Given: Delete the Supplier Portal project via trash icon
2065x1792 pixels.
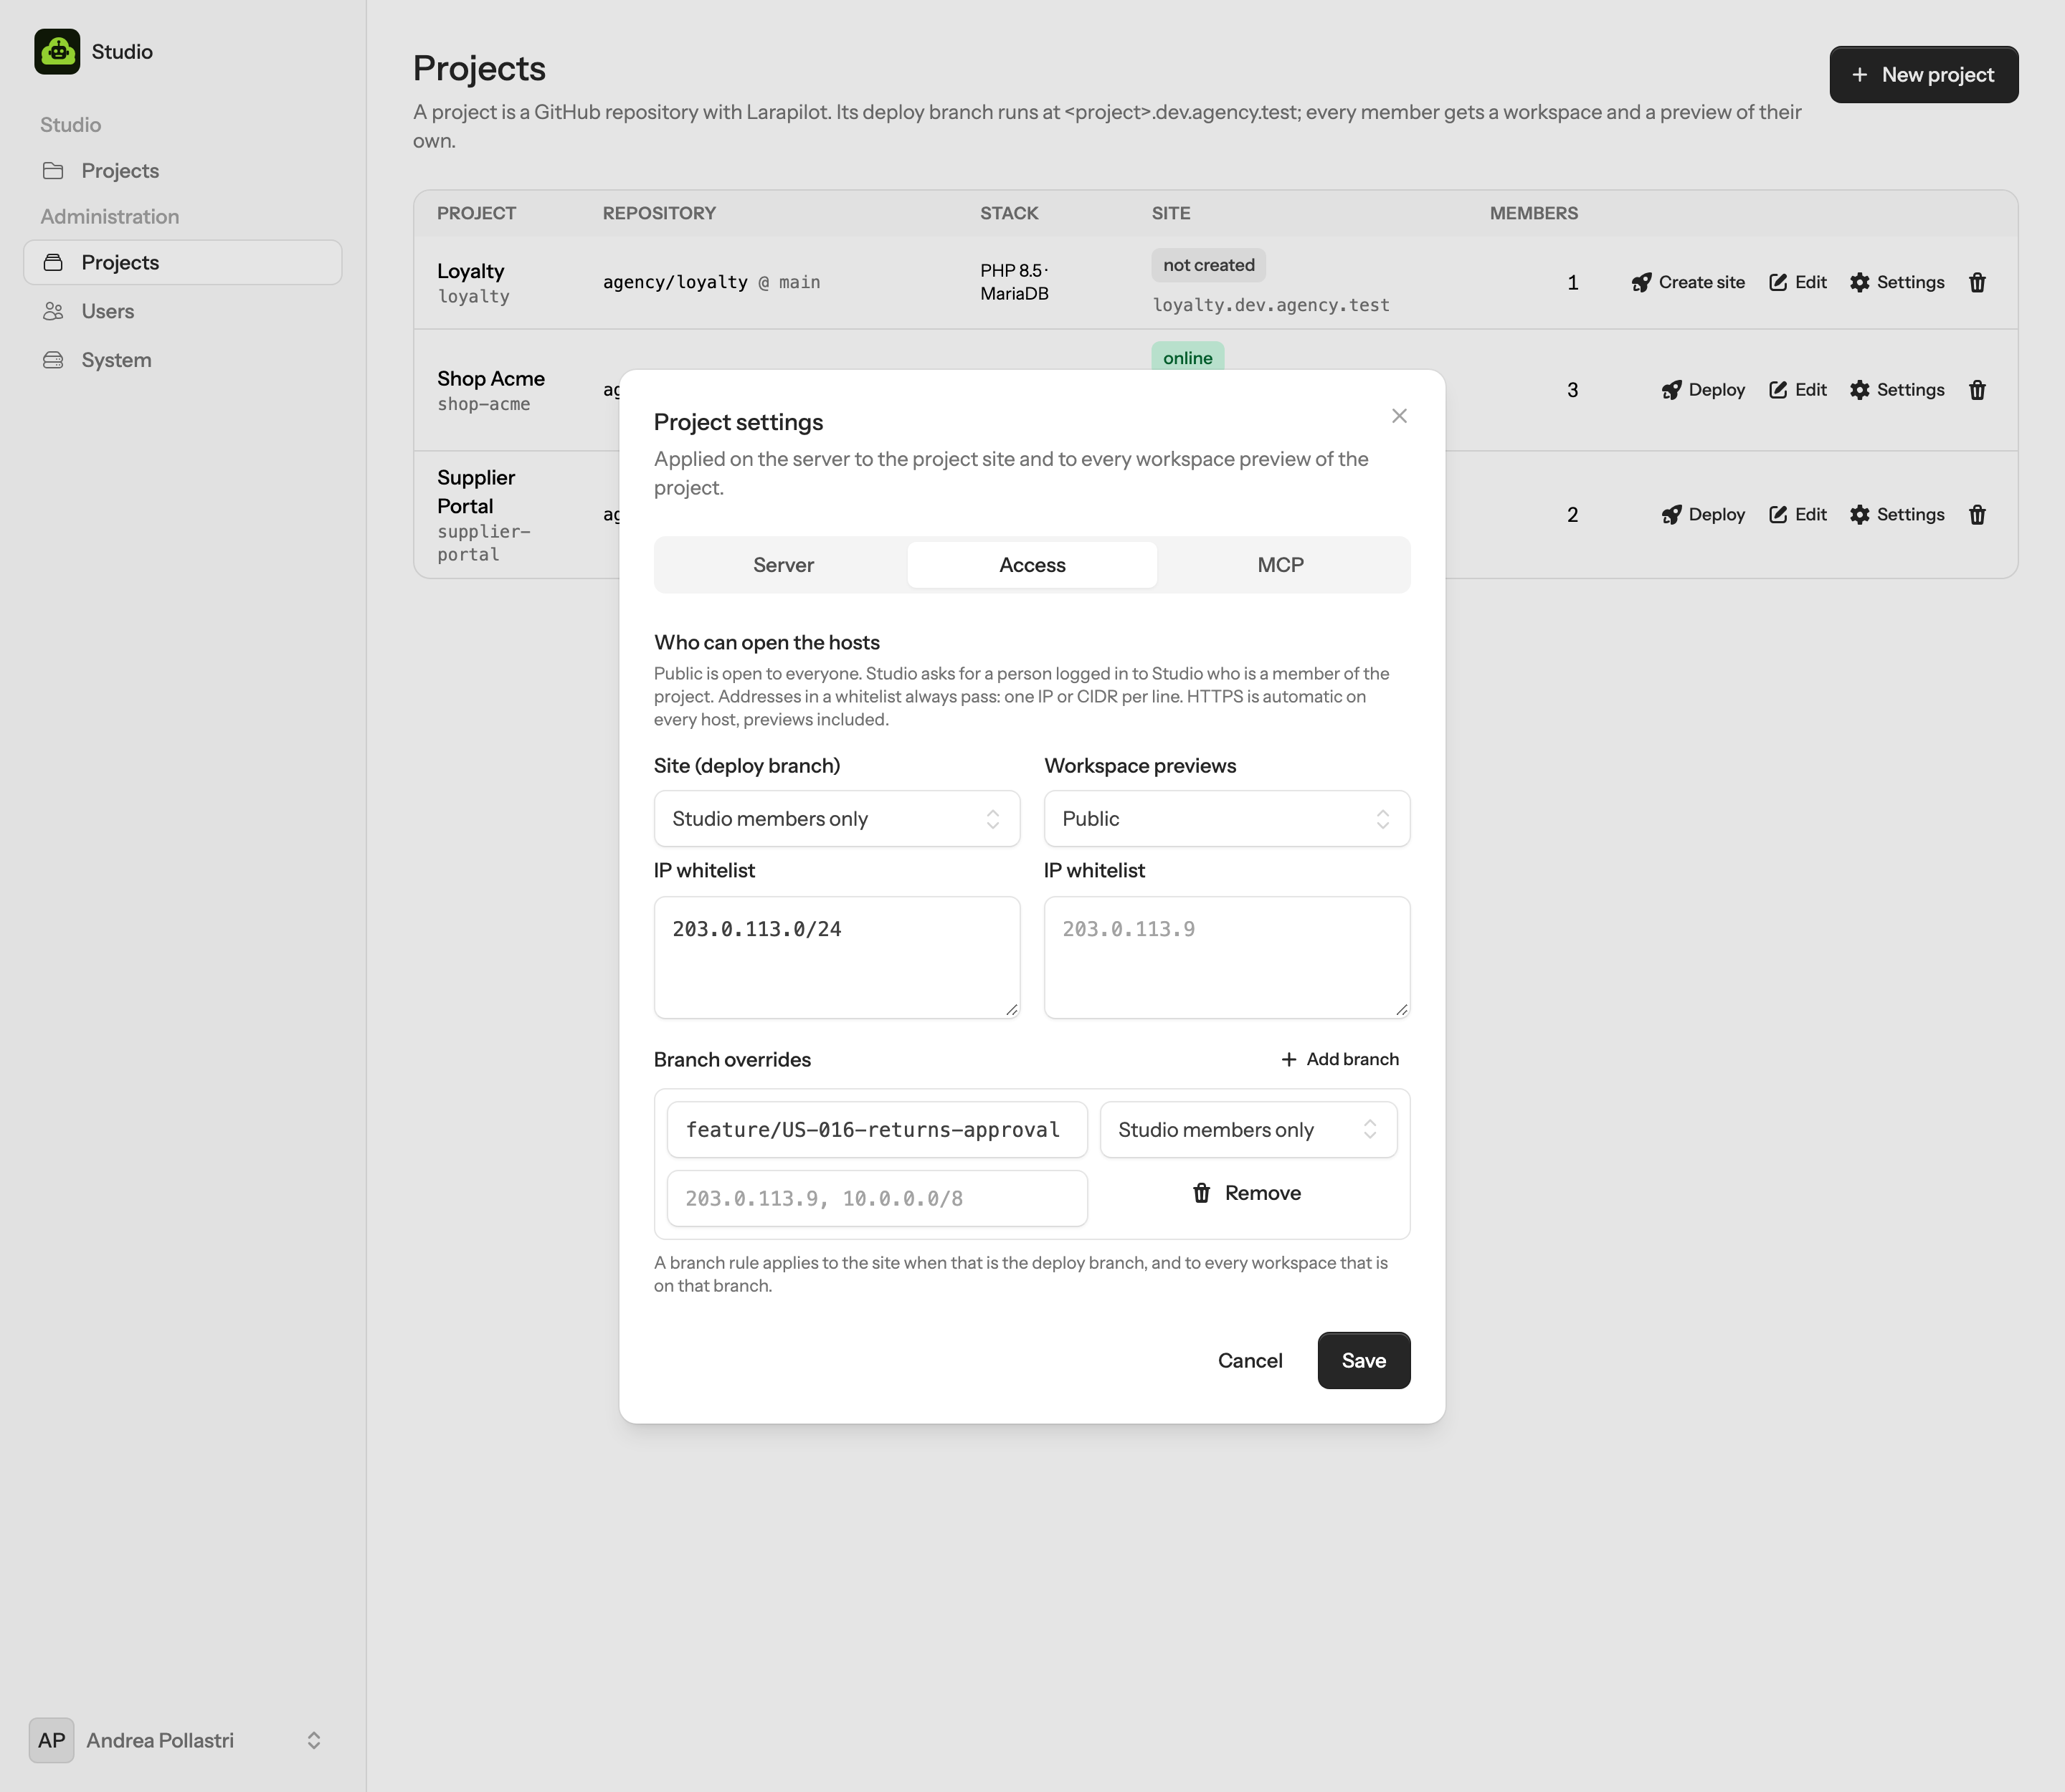Looking at the screenshot, I should pyautogui.click(x=1977, y=514).
